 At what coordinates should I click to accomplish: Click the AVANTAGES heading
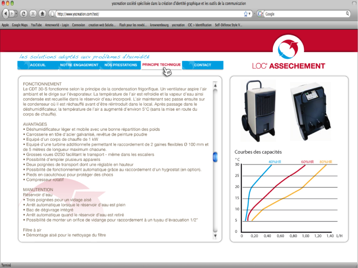click(35, 124)
